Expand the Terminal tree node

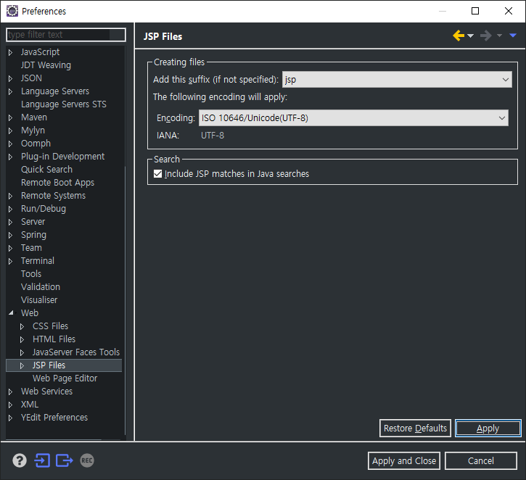point(10,262)
